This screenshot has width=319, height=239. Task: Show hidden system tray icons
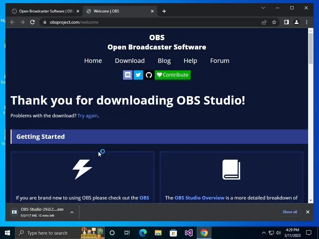point(264,233)
